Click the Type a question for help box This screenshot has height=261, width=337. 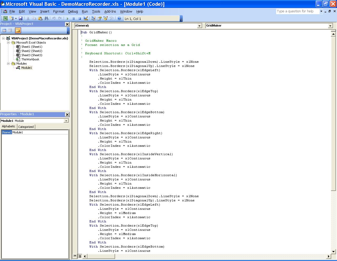[x=297, y=11]
